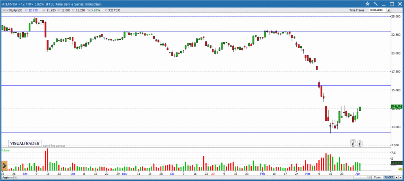This screenshot has height=181, width=404.
Task: Click the red '20' year label on axis
Action: 213,174
